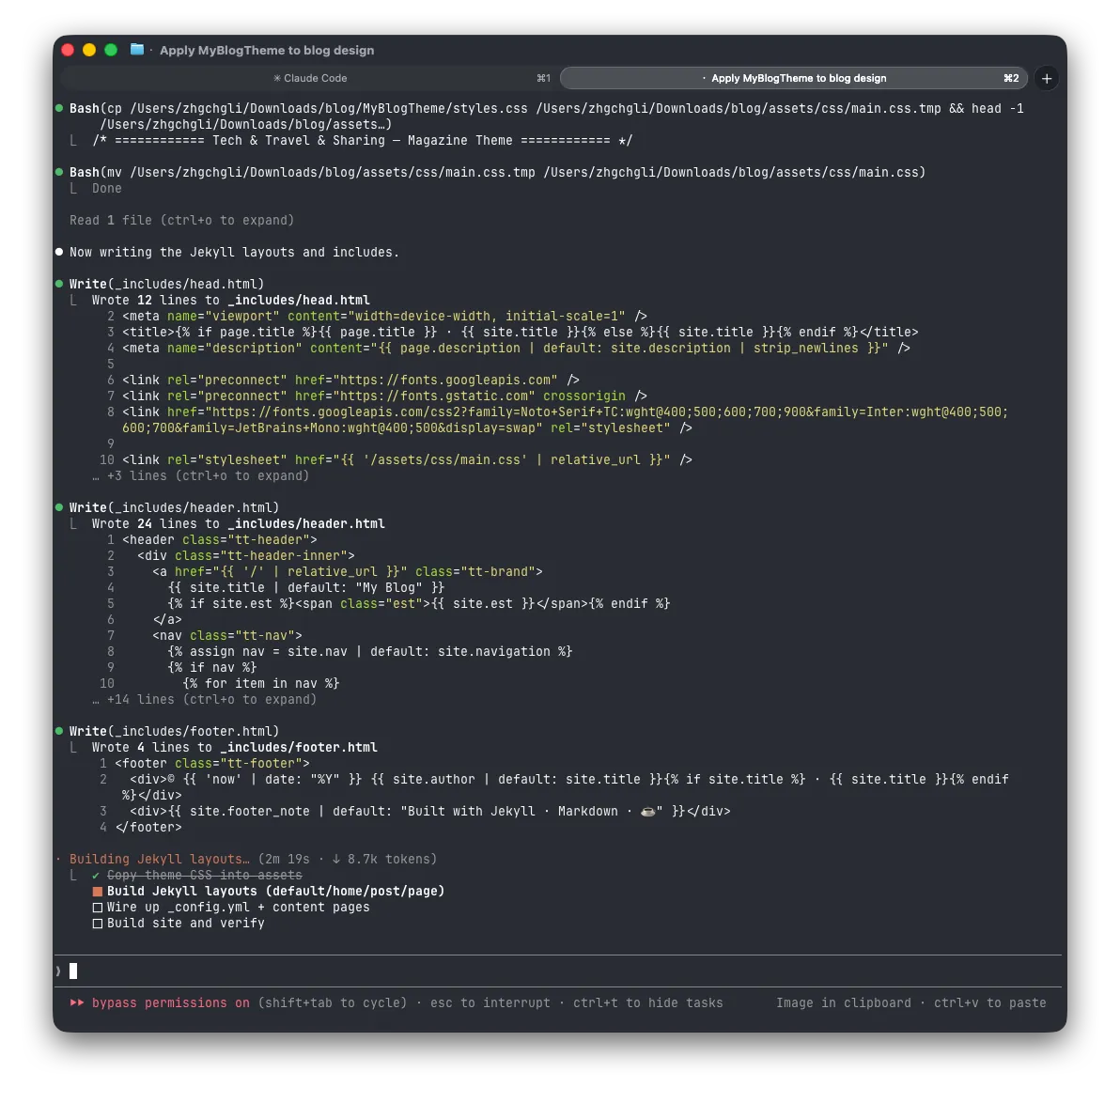Viewport: 1120px width, 1103px height.
Task: Focus the command prompt input line
Action: [564, 971]
